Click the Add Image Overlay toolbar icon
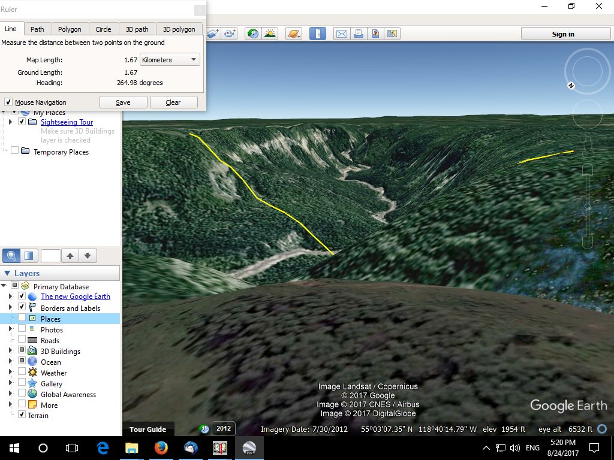The width and height of the screenshot is (614, 460). coord(213,34)
